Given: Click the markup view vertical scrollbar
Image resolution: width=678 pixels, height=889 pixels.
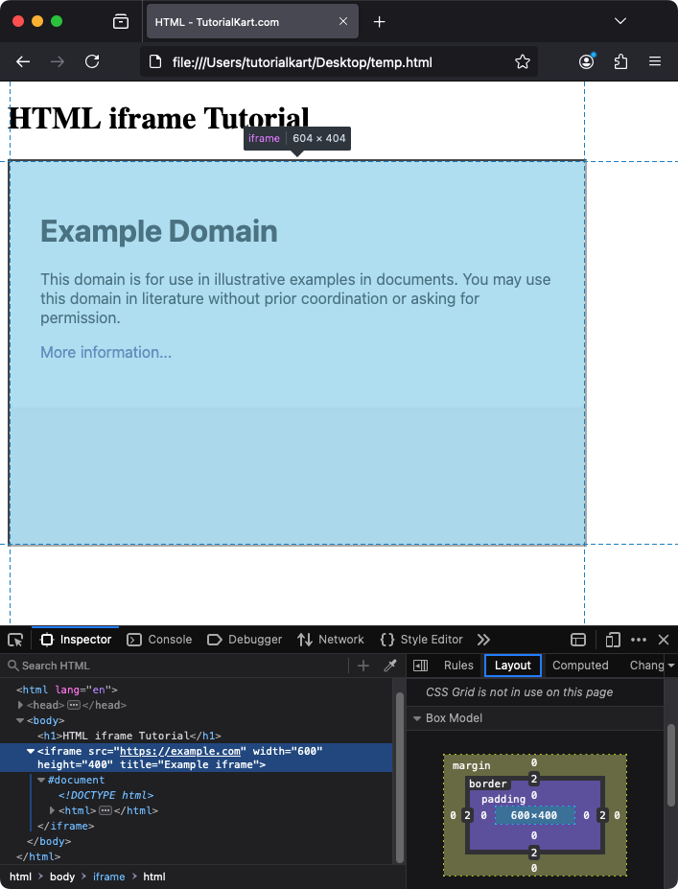Looking at the screenshot, I should point(400,778).
